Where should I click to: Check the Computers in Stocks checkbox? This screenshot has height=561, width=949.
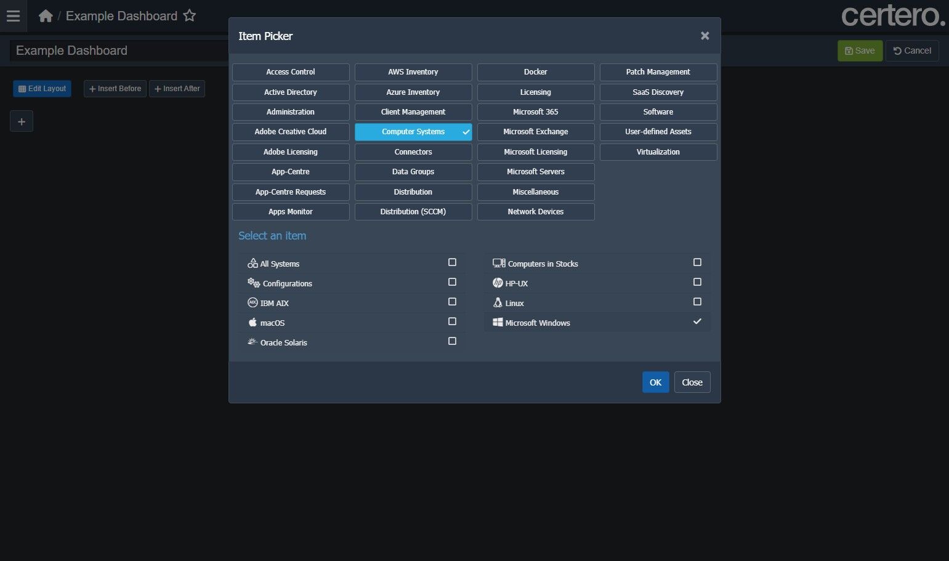point(697,262)
